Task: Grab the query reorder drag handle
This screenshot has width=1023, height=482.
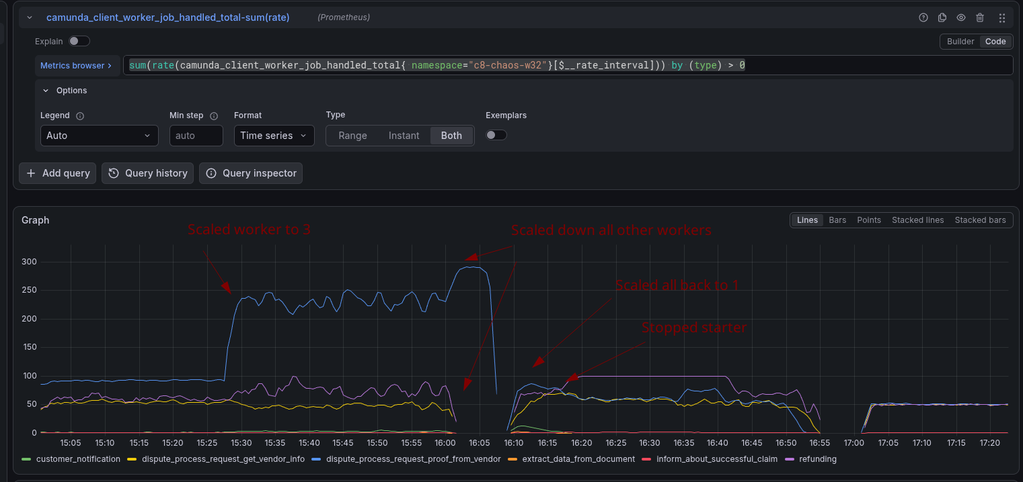Action: tap(1002, 17)
